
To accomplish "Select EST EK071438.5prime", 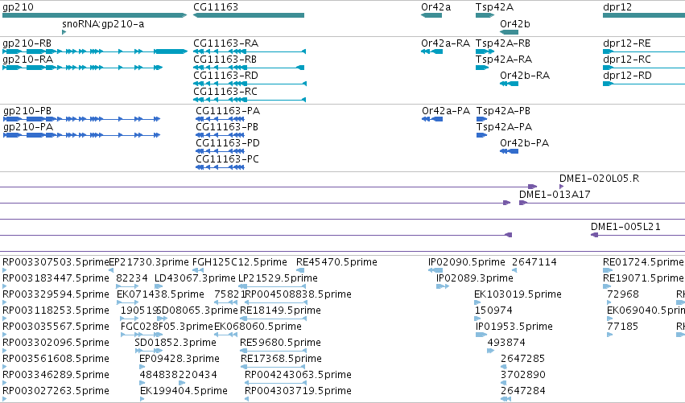I will point(160,294).
